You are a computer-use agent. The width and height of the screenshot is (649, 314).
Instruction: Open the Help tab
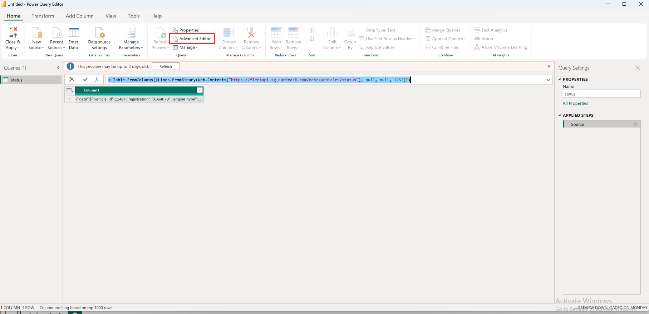[x=157, y=16]
